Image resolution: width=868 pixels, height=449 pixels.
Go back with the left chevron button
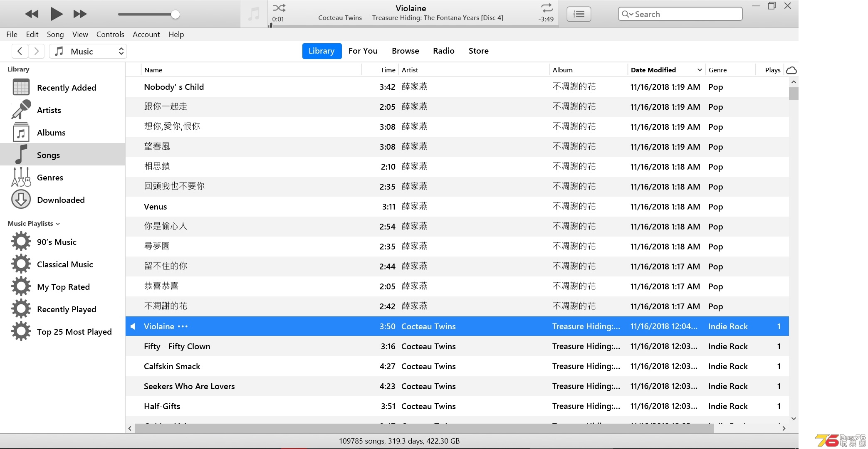point(20,51)
